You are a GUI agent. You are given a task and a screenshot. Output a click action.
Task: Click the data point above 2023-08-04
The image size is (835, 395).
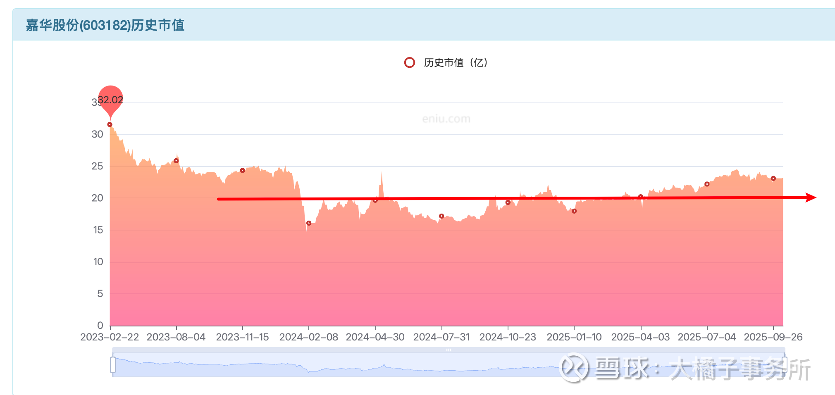click(x=176, y=161)
